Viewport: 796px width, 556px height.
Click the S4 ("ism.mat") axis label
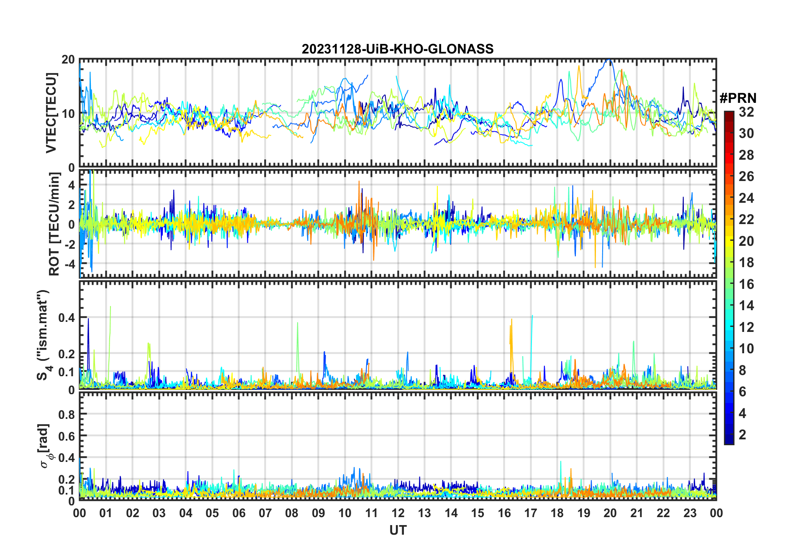point(44,335)
